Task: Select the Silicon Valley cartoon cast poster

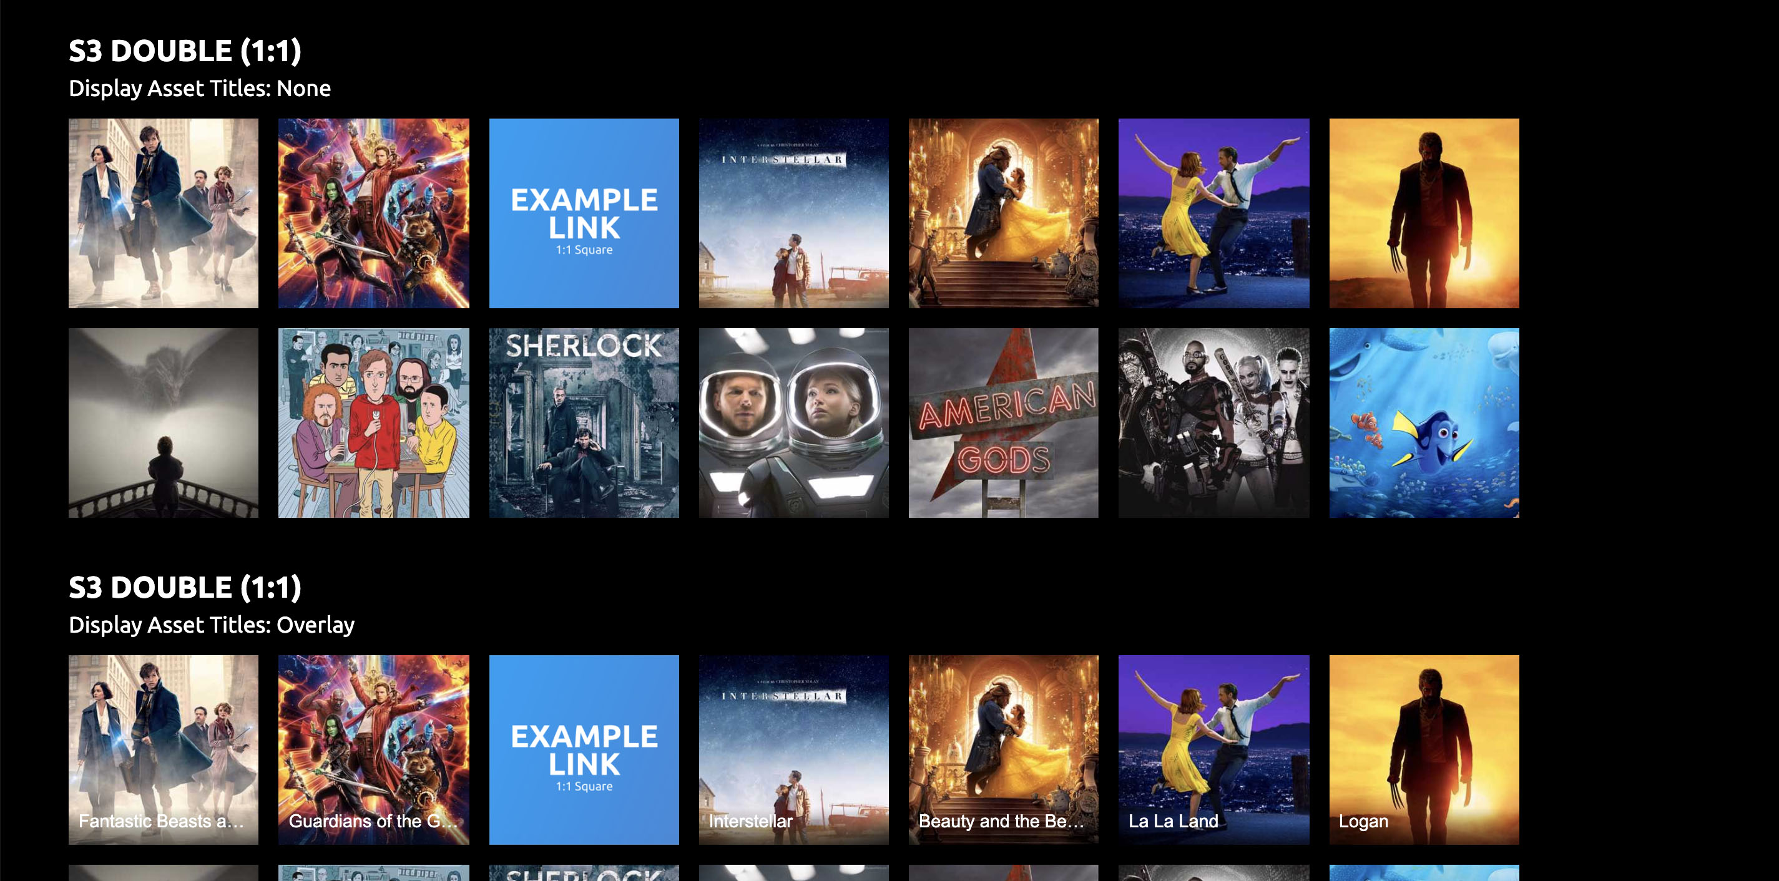Action: 374,423
